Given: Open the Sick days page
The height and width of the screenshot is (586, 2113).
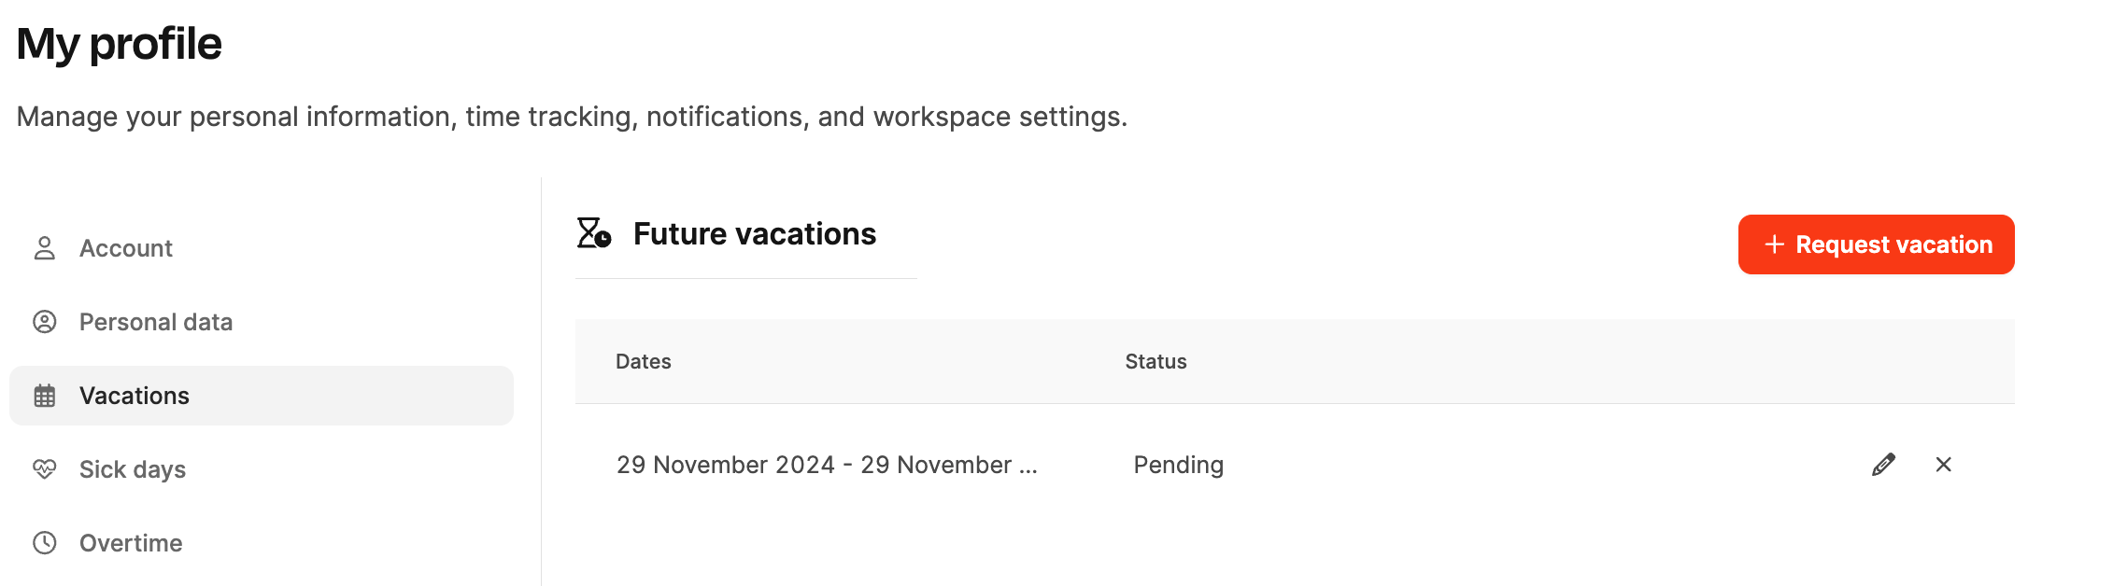Looking at the screenshot, I should point(133,469).
